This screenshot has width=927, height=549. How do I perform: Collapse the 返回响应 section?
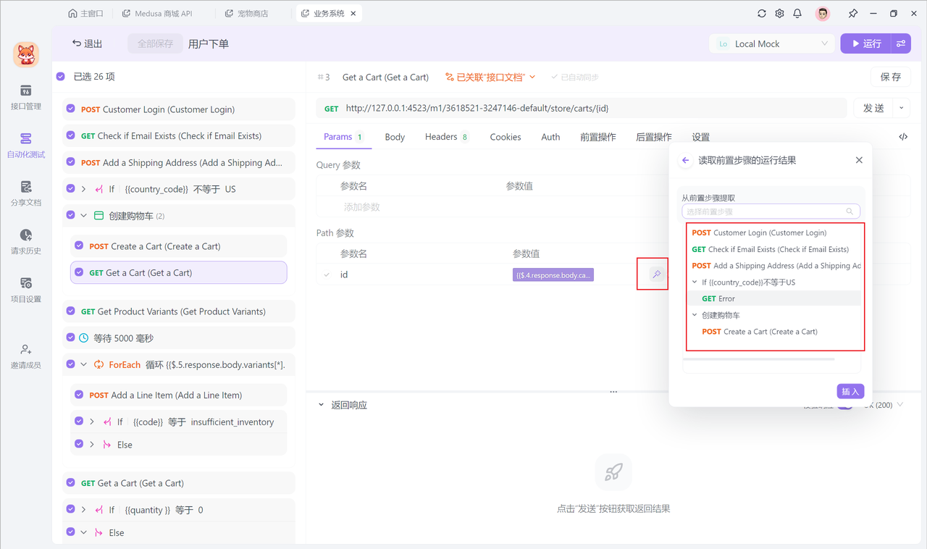[x=321, y=405]
